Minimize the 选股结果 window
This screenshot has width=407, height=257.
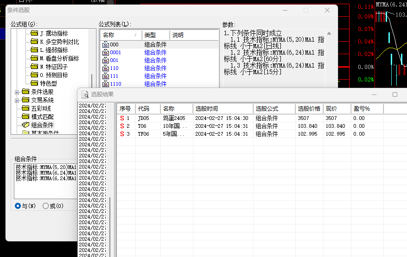(374, 94)
